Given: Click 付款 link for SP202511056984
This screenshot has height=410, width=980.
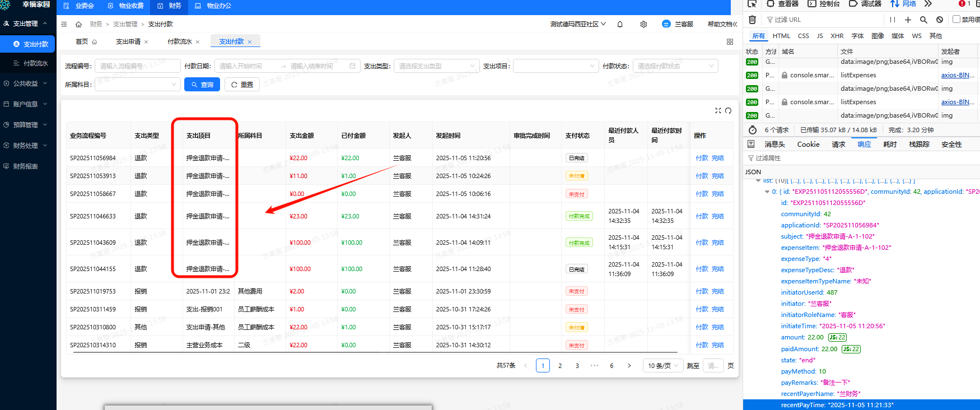Looking at the screenshot, I should point(702,158).
